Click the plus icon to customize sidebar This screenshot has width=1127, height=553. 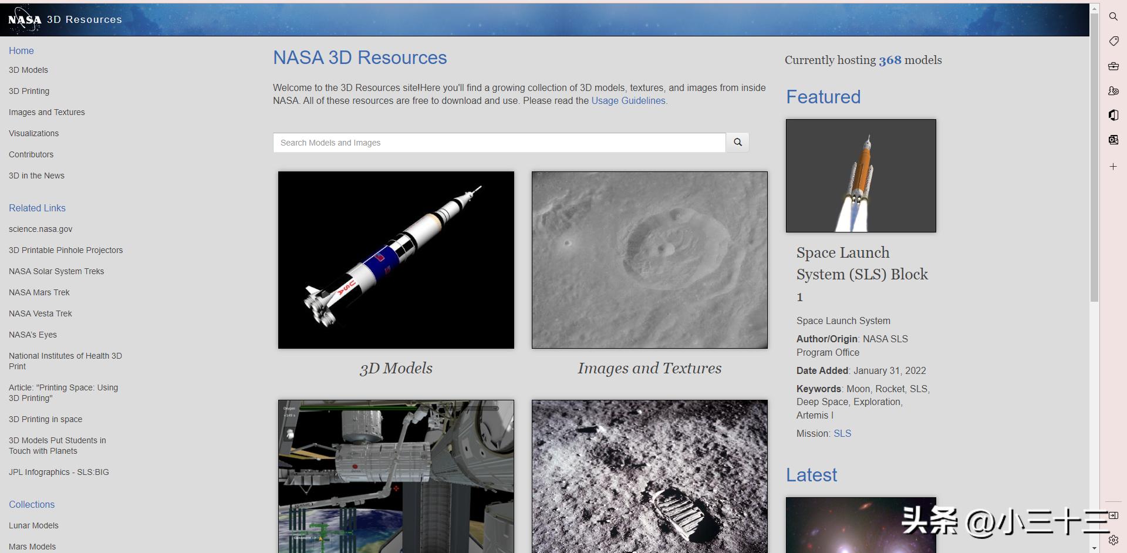1113,167
